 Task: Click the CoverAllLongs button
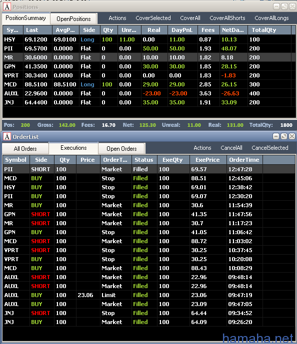[271, 18]
